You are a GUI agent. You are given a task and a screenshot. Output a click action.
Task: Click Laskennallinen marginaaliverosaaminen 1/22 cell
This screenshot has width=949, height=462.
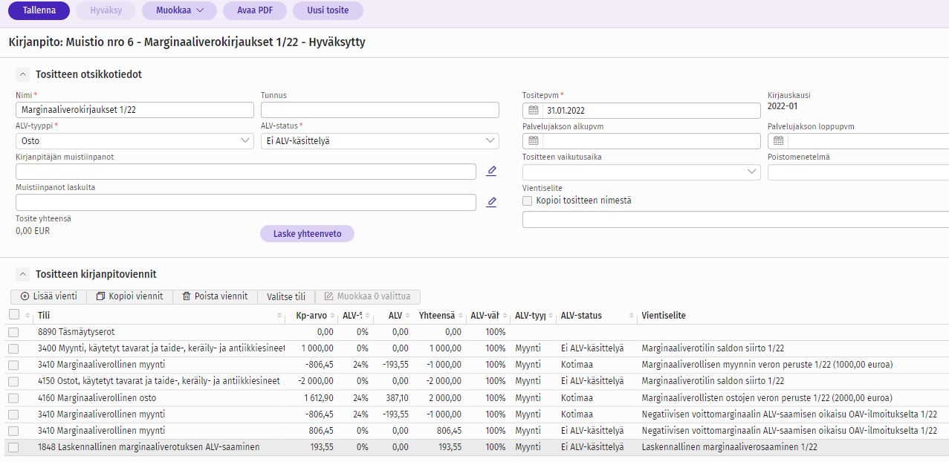click(729, 447)
